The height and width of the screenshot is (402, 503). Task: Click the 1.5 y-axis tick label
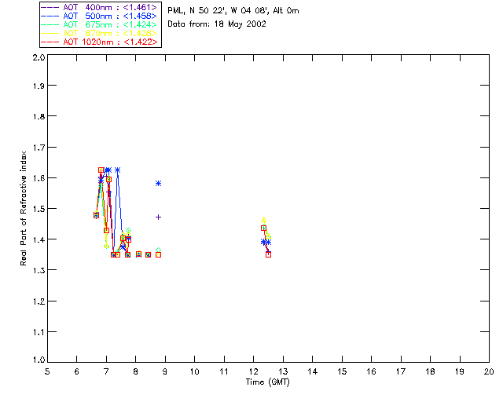pos(39,209)
